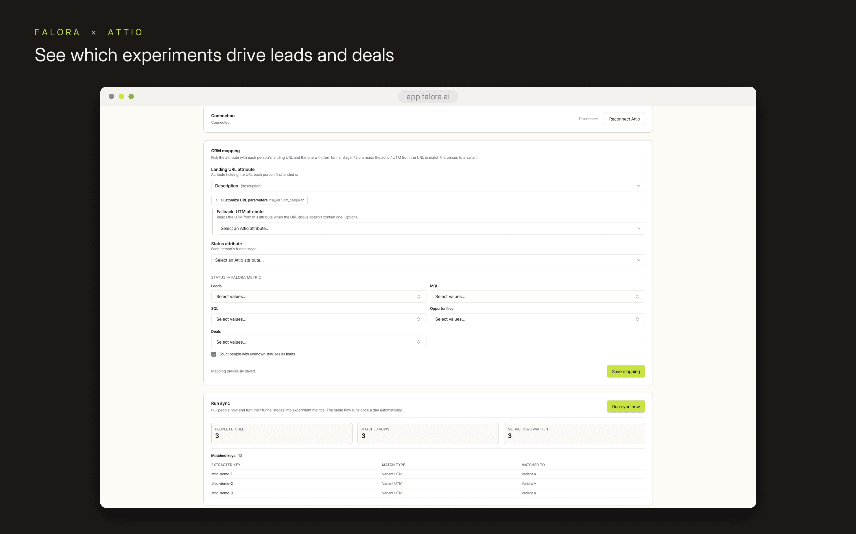
Task: Open the Status attribute dropdown
Action: pyautogui.click(x=428, y=260)
